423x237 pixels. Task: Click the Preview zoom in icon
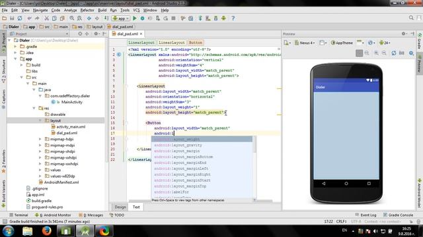(x=376, y=53)
